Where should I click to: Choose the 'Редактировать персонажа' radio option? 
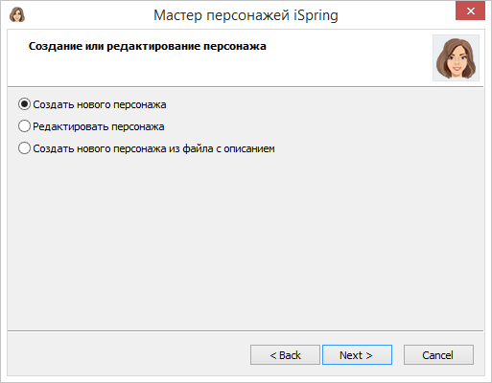click(x=24, y=126)
